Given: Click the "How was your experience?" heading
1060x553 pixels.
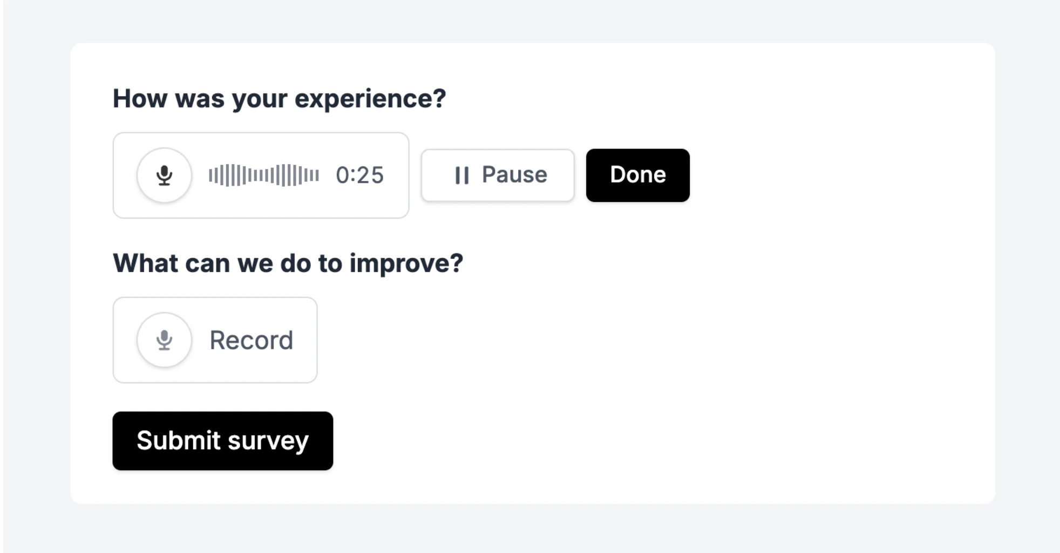Looking at the screenshot, I should (279, 99).
